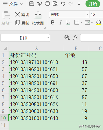Select cell with 420103195201104650
The height and width of the screenshot is (130, 103).
[36, 76]
